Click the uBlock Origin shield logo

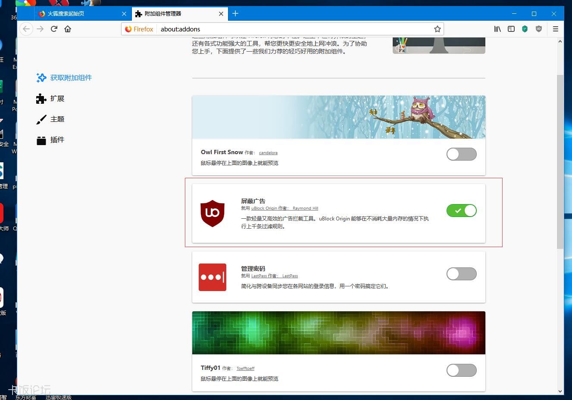coord(213,213)
